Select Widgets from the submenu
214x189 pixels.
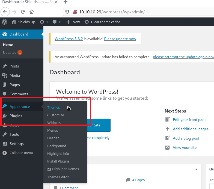54,123
